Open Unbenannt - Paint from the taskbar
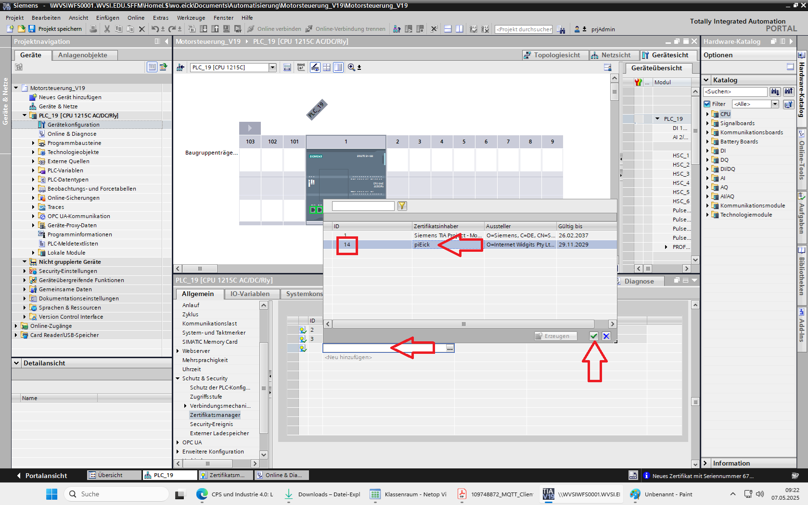Screen dimensions: 808x505 661,494
